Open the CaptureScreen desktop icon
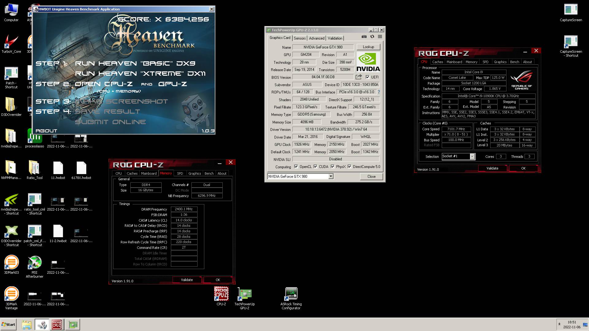Screen dimensions: 589x331 pos(571,13)
